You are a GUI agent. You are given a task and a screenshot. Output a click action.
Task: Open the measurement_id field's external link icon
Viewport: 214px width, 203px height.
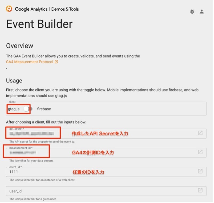[200, 152]
